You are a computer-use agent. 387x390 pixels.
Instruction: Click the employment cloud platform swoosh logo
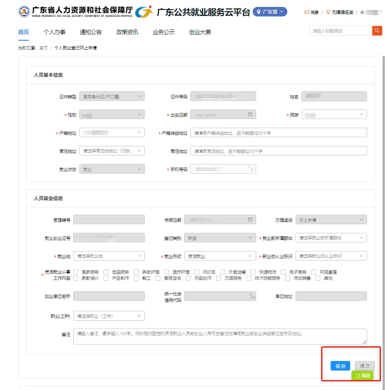coord(144,12)
